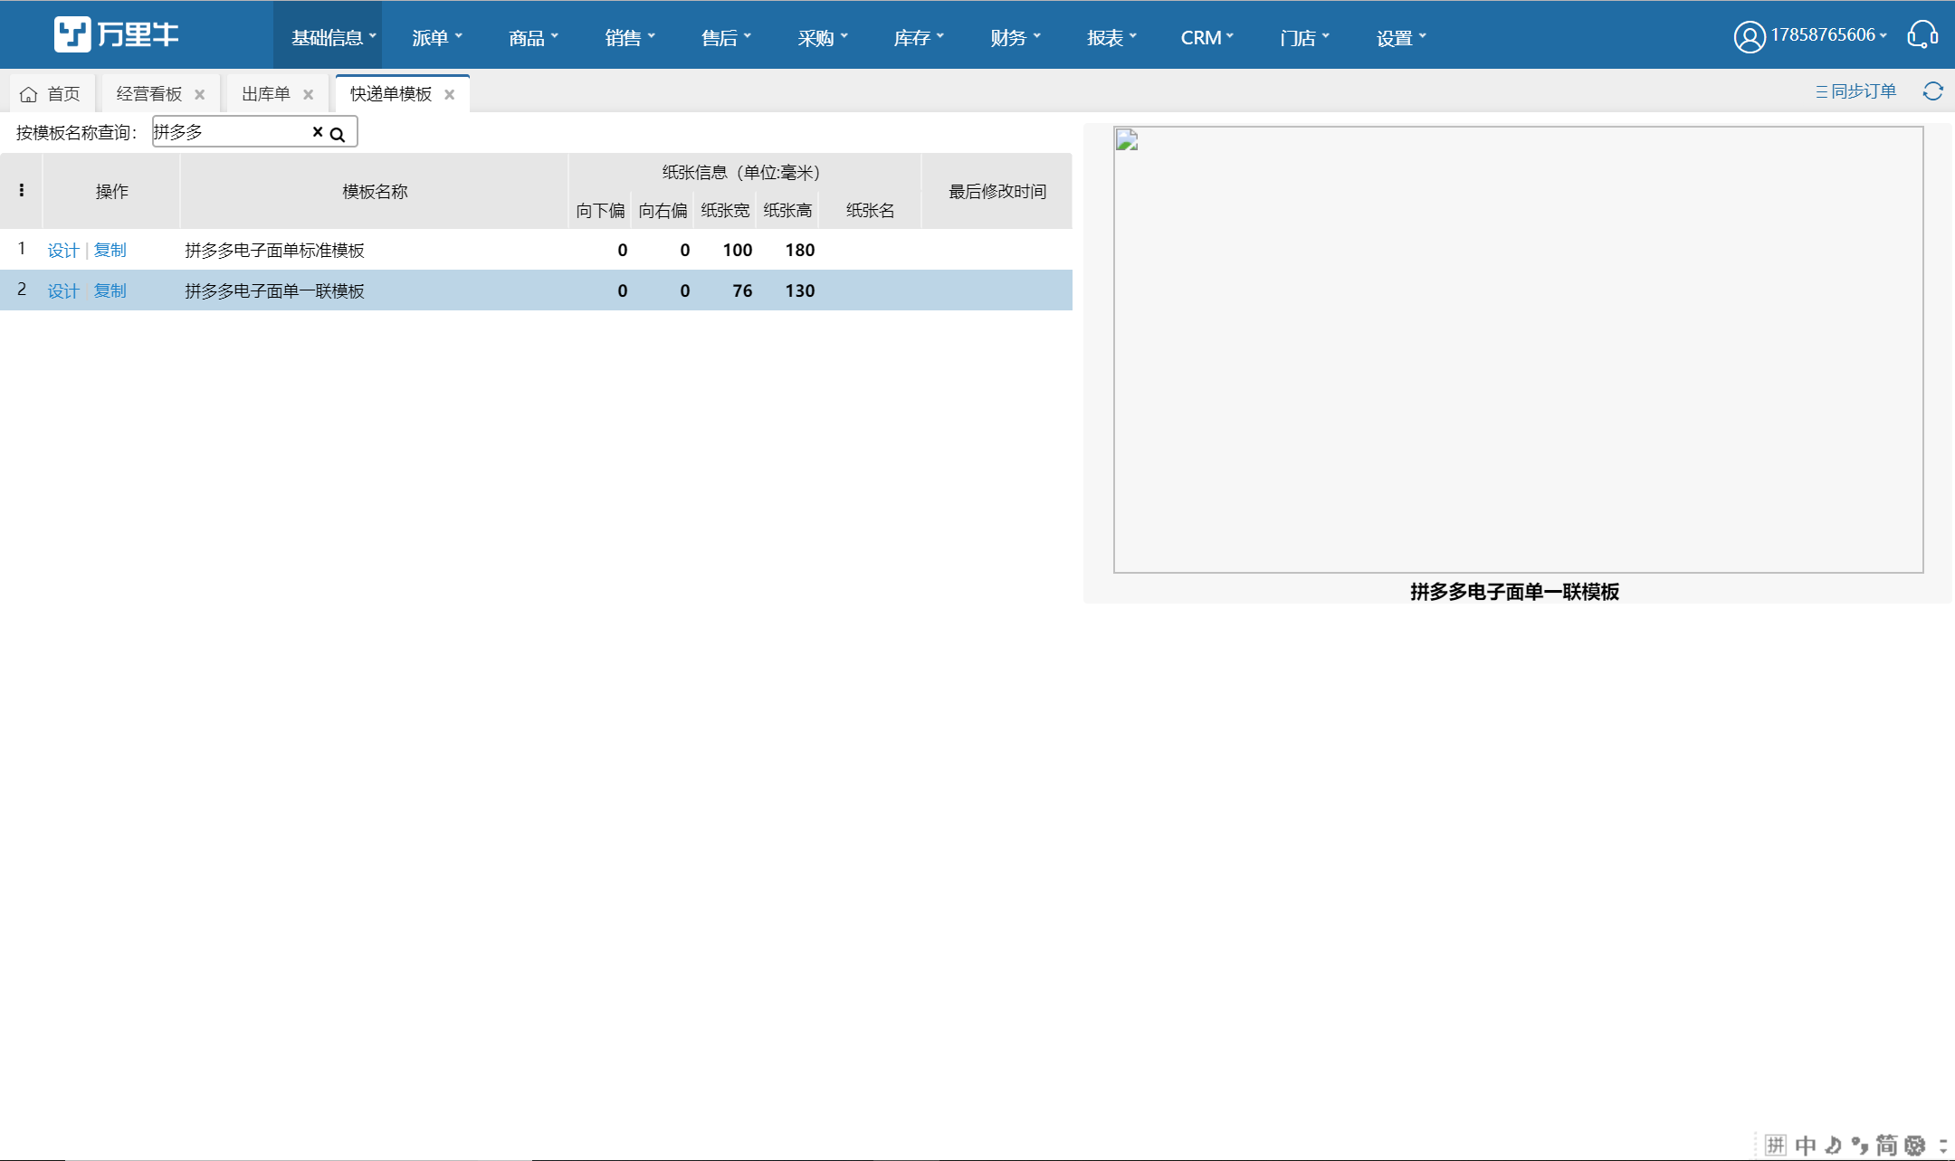
Task: Click the refresh icon near 同步订单
Action: [x=1932, y=91]
